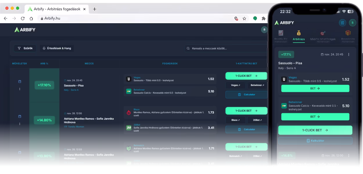The image size is (363, 174).
Task: Click the desktop user avatar B
Action: (264, 30)
